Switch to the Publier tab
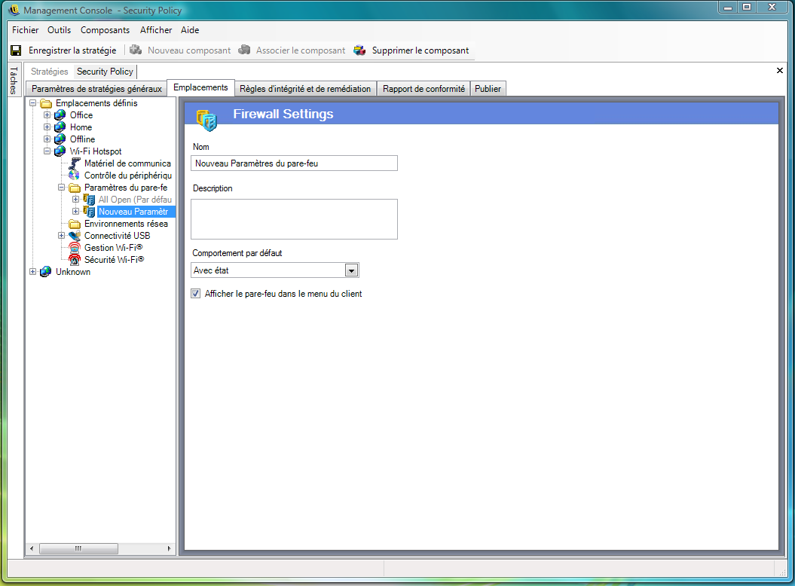This screenshot has width=795, height=586. pos(488,89)
